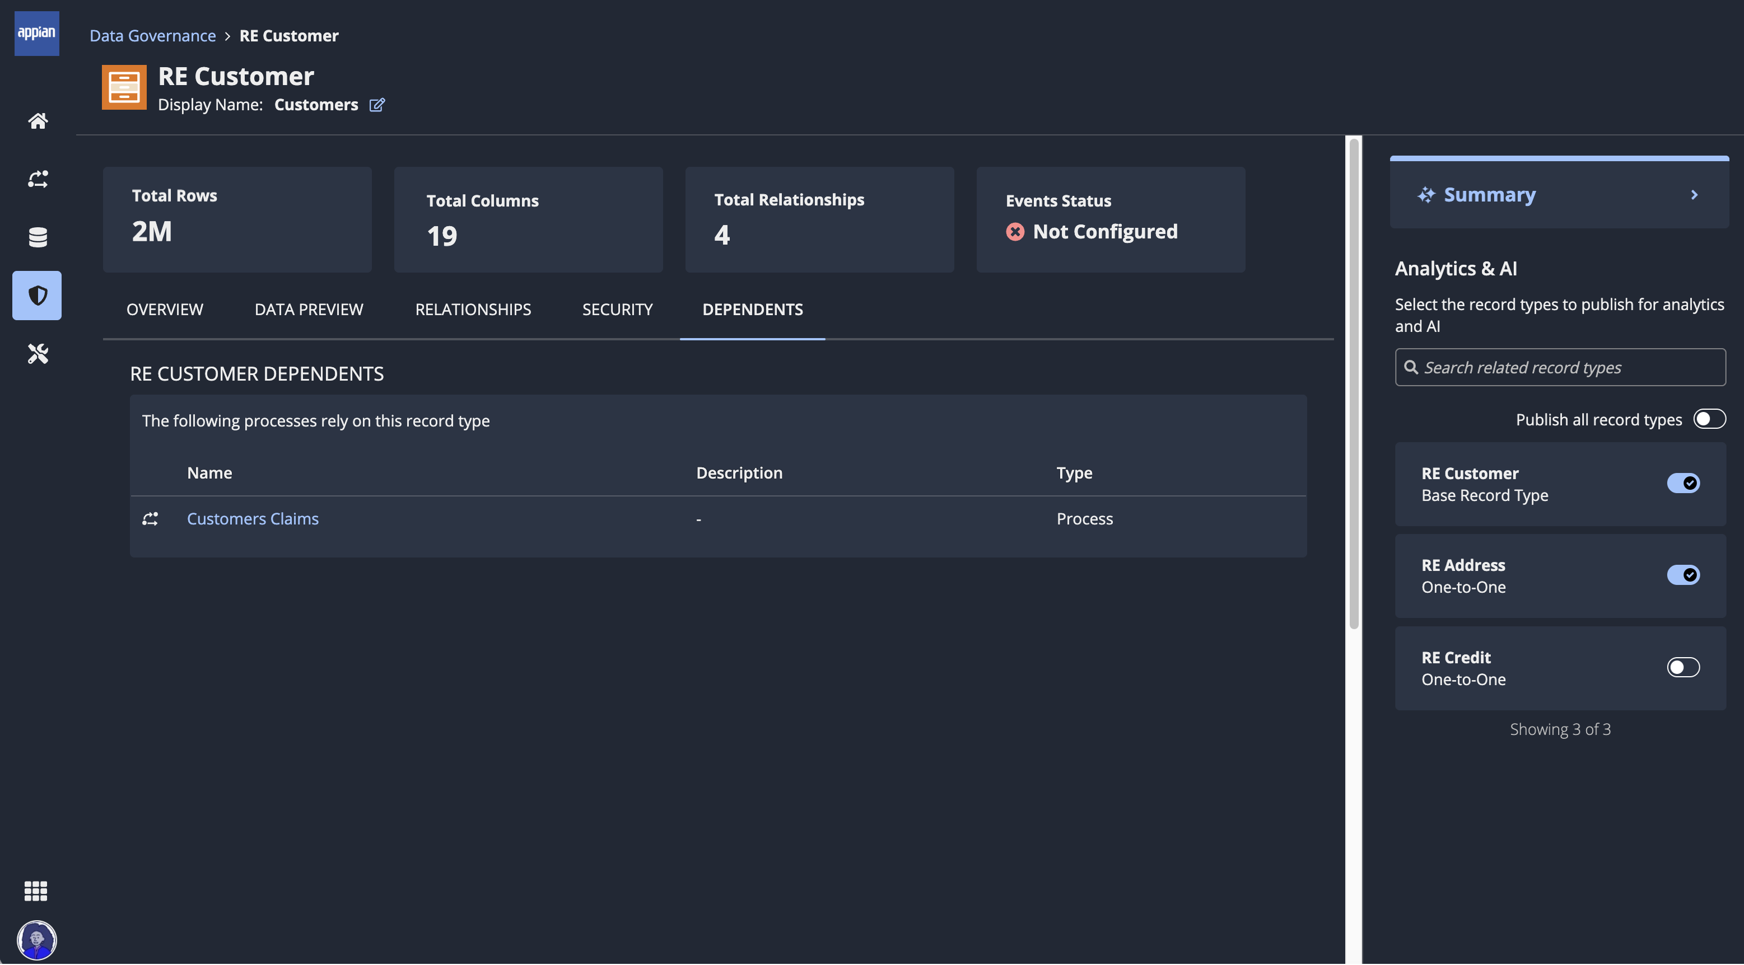Edit the display name pencil icon
This screenshot has width=1744, height=965.
377,104
